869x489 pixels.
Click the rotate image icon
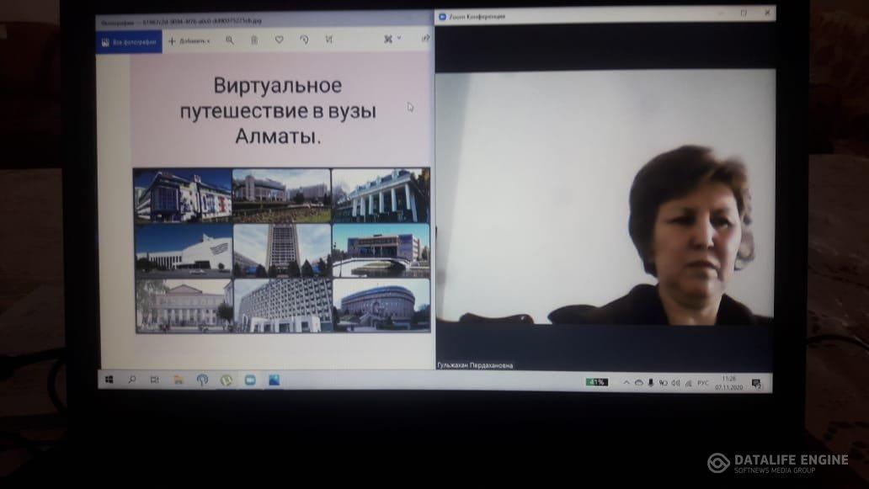304,40
